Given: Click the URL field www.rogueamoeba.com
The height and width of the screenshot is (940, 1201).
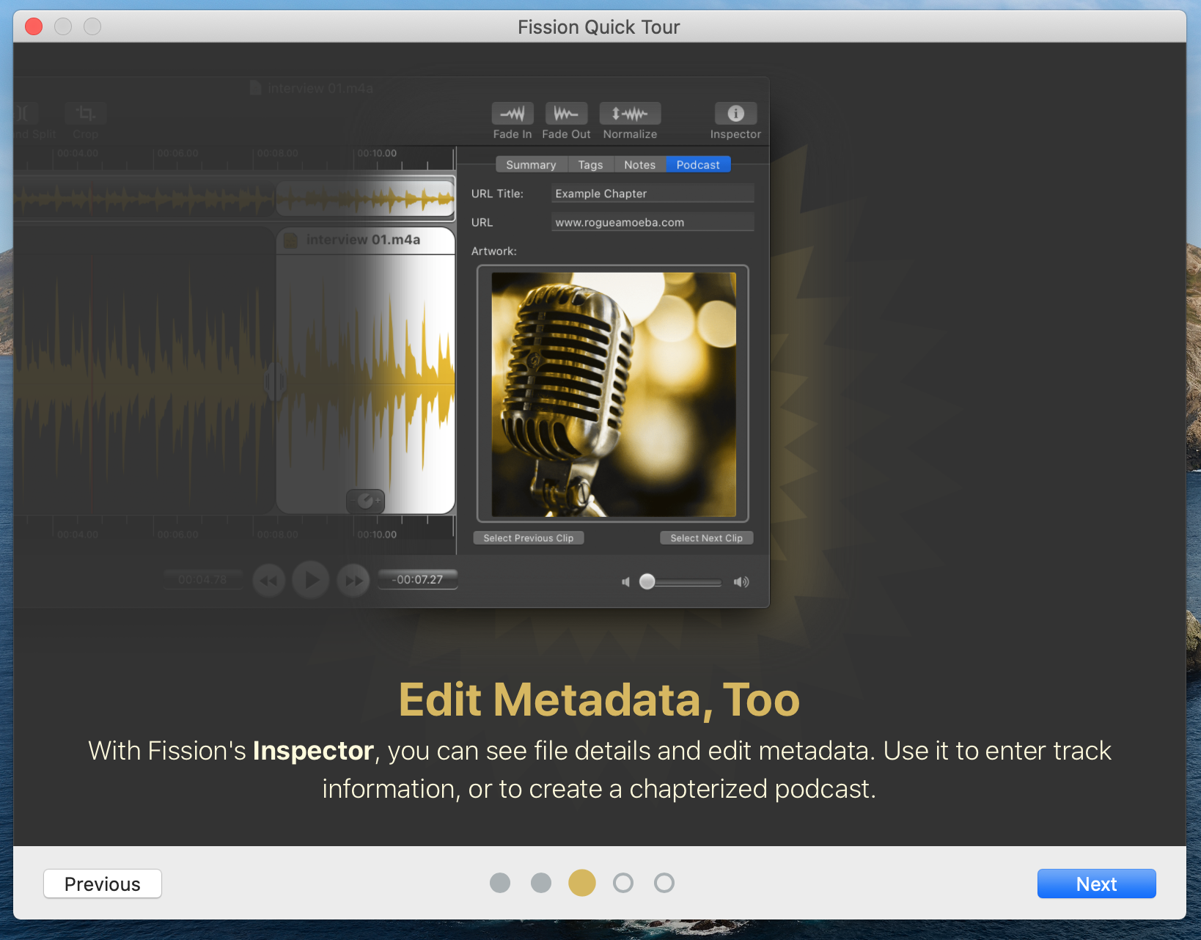Looking at the screenshot, I should click(x=653, y=222).
